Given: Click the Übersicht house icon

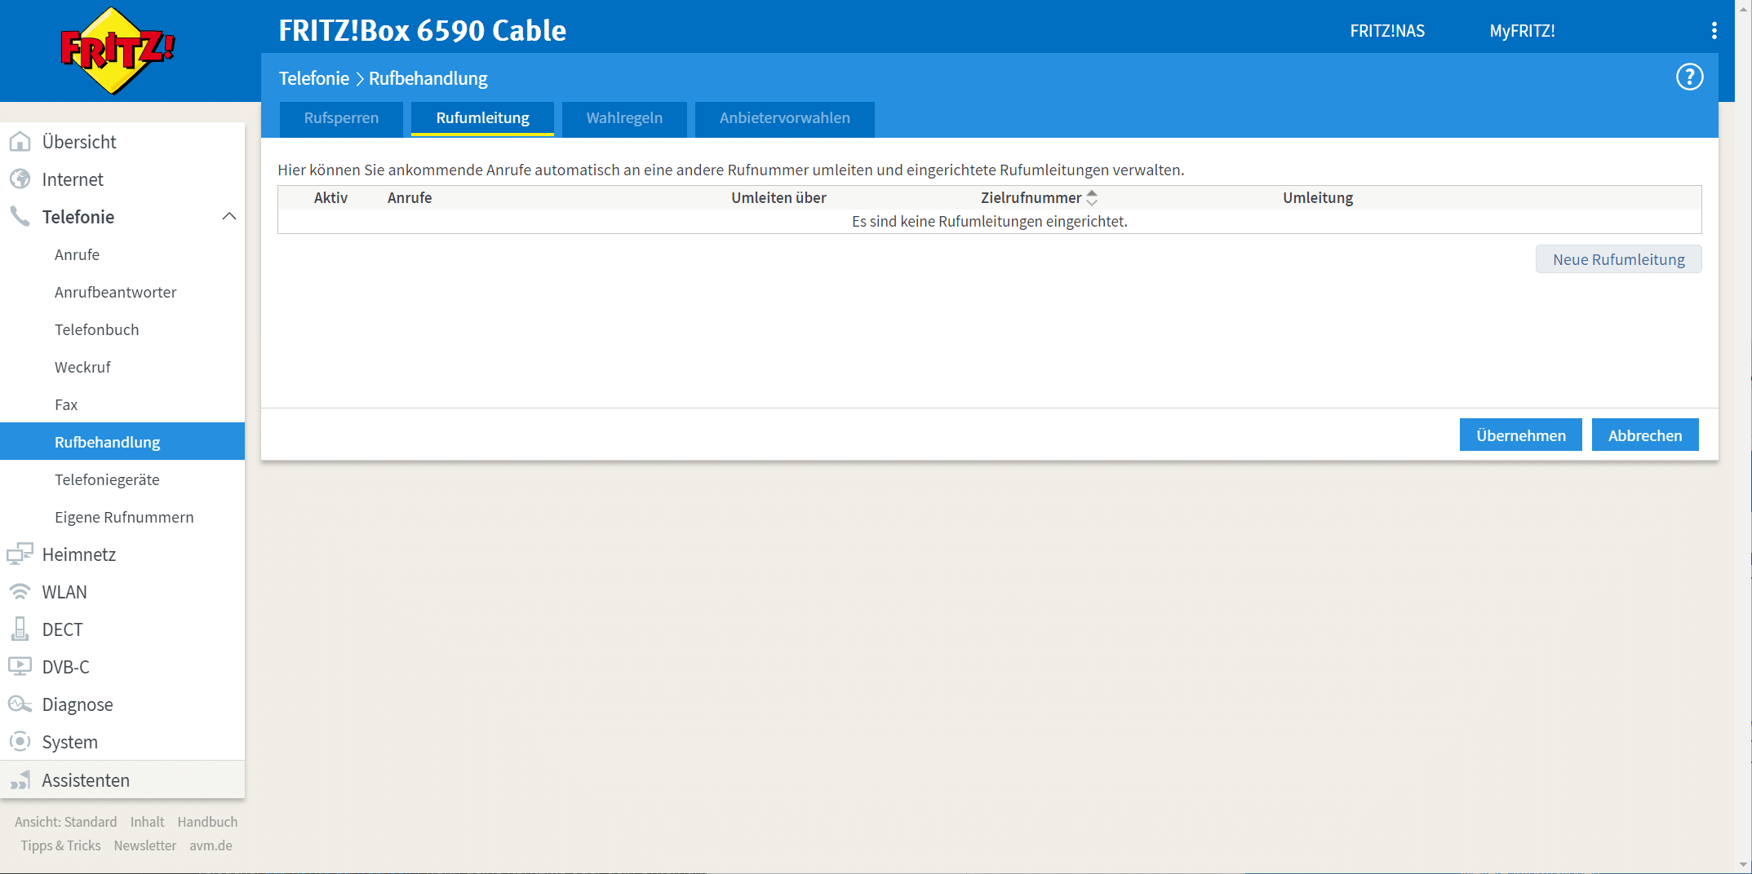Looking at the screenshot, I should (20, 142).
